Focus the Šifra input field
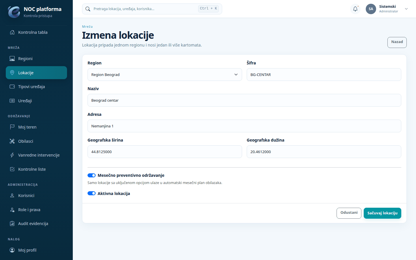This screenshot has width=416, height=260. tap(324, 75)
